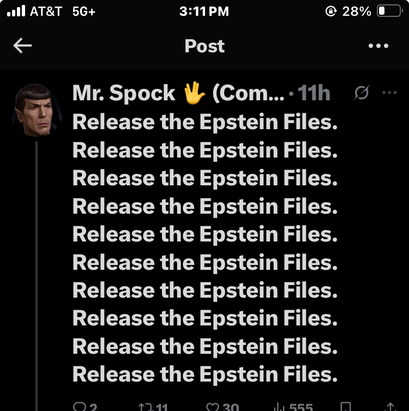Tap the battery icon in status bar
The height and width of the screenshot is (411, 409).
coord(389,11)
